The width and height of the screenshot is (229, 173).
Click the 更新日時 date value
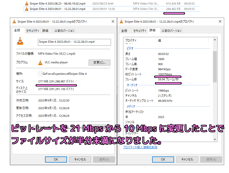click(54, 108)
